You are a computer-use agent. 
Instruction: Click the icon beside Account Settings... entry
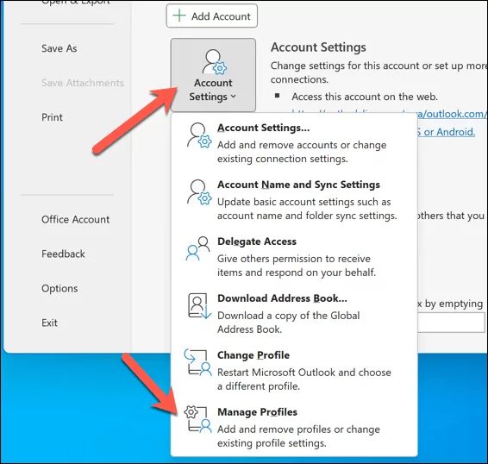199,135
